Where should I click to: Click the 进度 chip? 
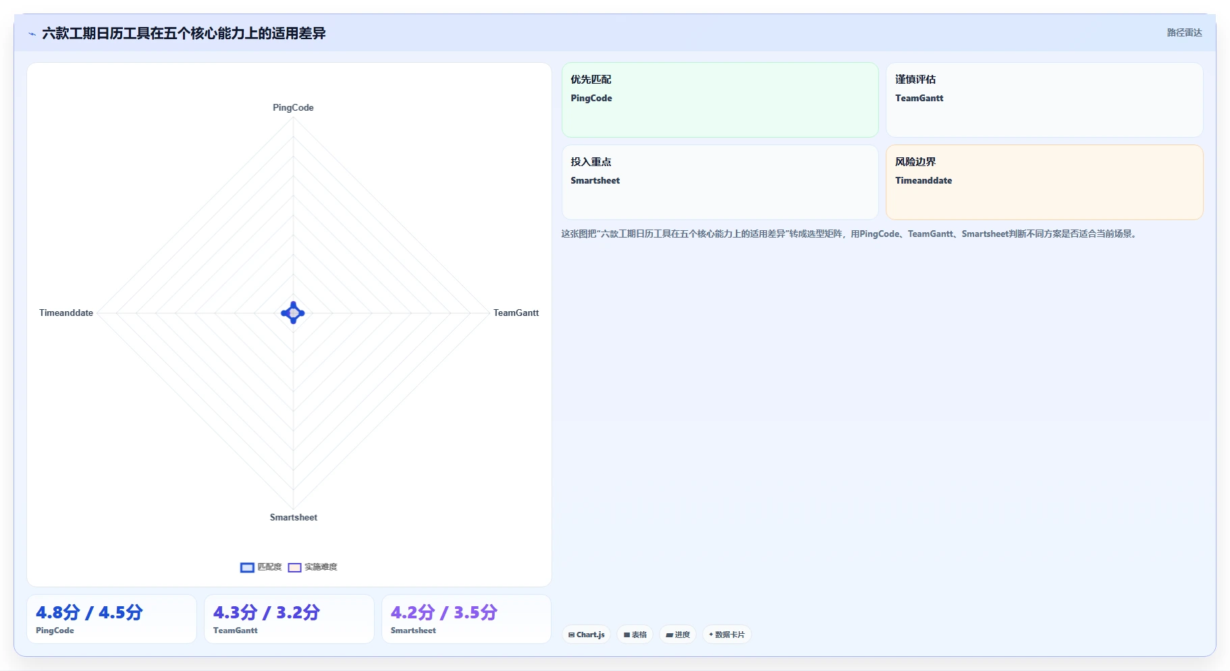[x=678, y=635]
